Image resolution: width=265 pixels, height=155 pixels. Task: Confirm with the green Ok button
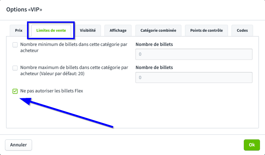click(x=252, y=145)
